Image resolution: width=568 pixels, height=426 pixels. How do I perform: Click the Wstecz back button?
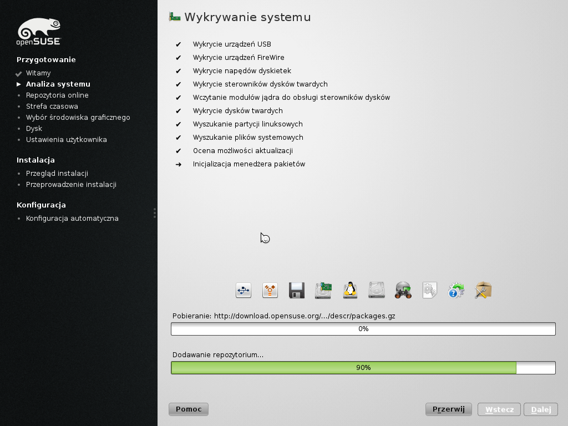click(x=499, y=409)
